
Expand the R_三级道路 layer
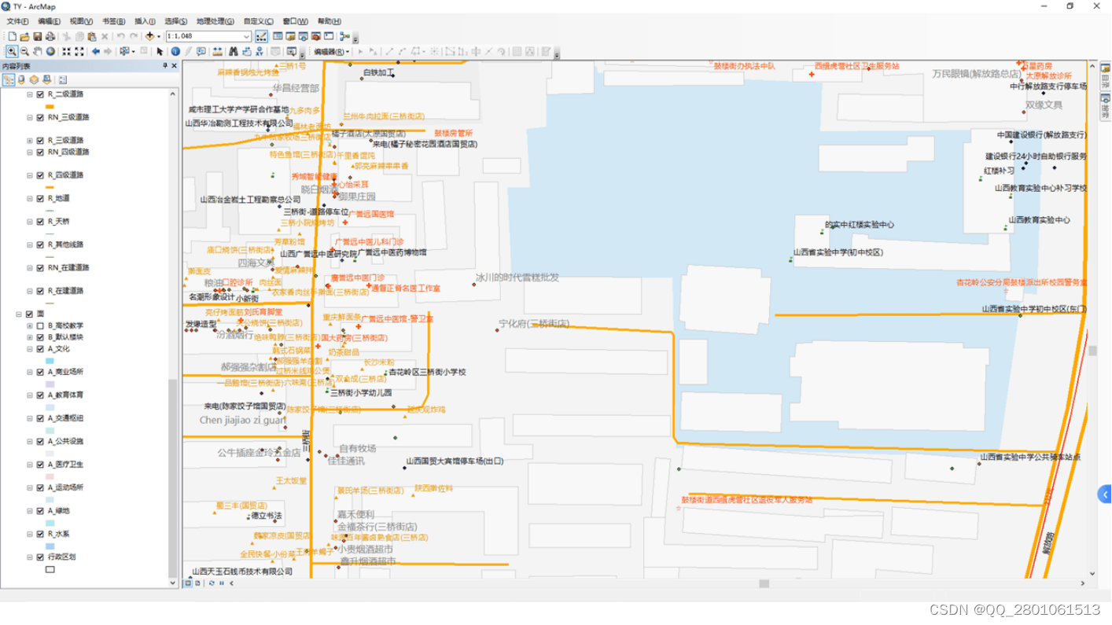[x=30, y=140]
